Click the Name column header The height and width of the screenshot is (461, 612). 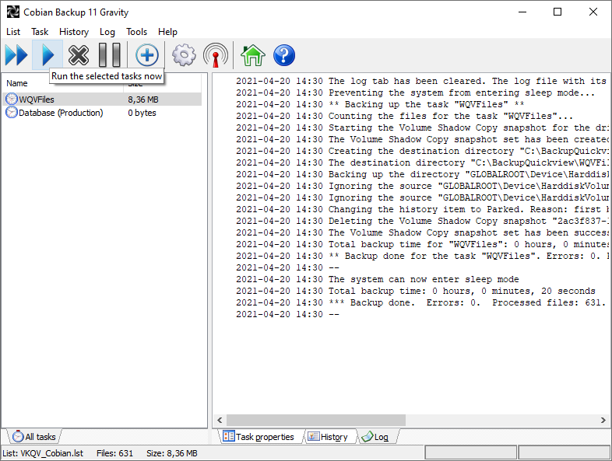click(17, 83)
